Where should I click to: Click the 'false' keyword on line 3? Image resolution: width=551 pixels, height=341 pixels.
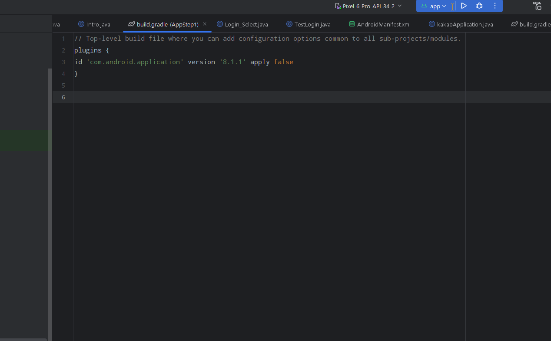[283, 62]
